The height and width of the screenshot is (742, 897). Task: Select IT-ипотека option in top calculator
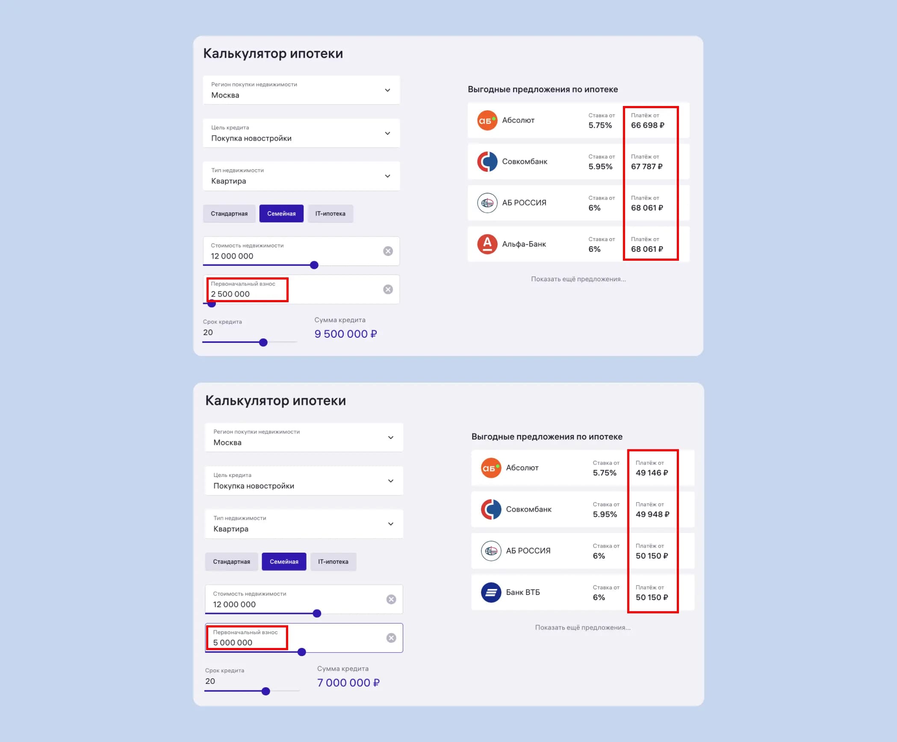[x=330, y=213]
